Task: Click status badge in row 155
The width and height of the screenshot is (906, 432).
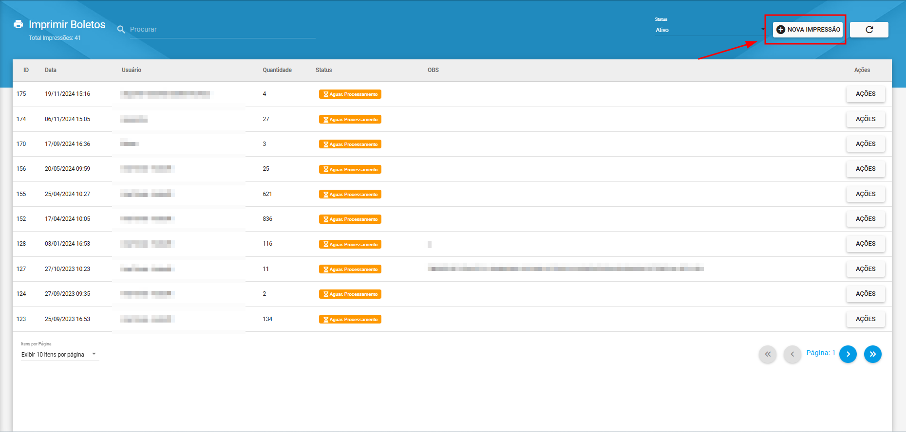Action: tap(350, 195)
